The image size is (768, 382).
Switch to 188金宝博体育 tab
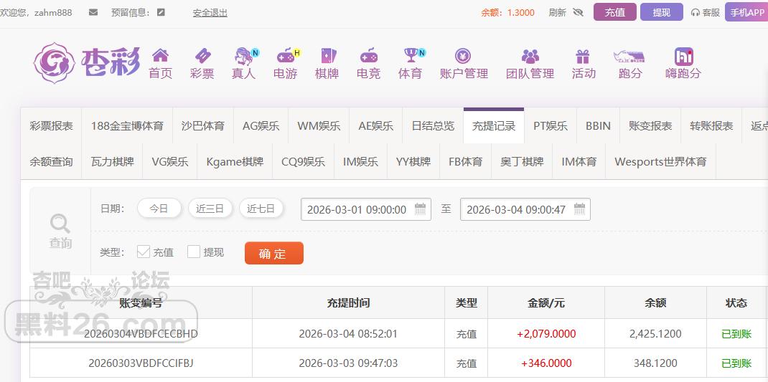[x=127, y=125]
